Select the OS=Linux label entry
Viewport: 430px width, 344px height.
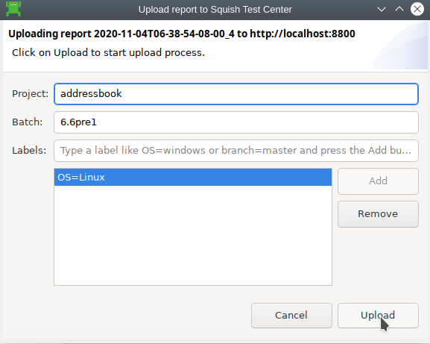(193, 178)
